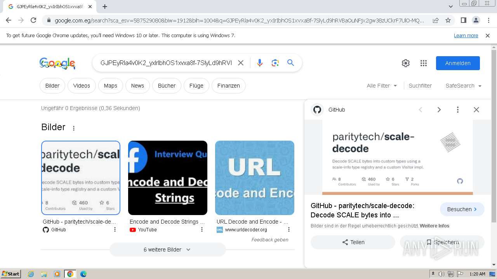Viewport: 497px width, 279px height.
Task: Show hidden system tray icons
Action: tap(433, 274)
